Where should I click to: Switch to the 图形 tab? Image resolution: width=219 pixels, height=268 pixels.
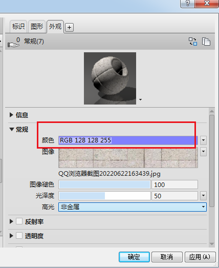click(37, 27)
